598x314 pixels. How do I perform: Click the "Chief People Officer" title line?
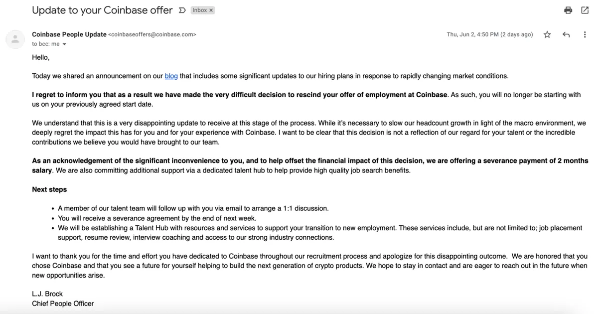[63, 304]
